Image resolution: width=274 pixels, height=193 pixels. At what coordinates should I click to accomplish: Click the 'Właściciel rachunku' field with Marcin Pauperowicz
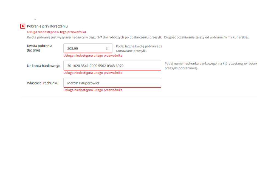point(112,83)
